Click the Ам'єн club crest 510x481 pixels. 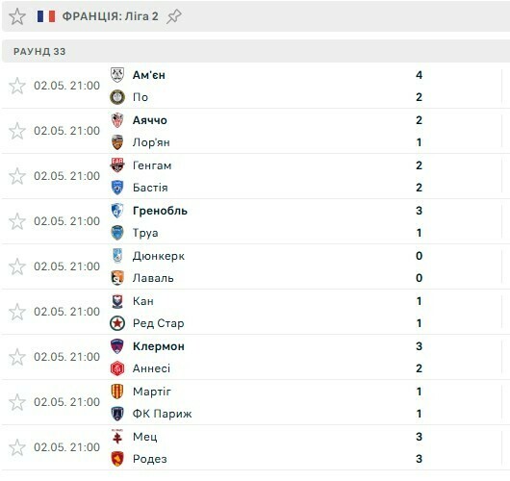click(117, 75)
